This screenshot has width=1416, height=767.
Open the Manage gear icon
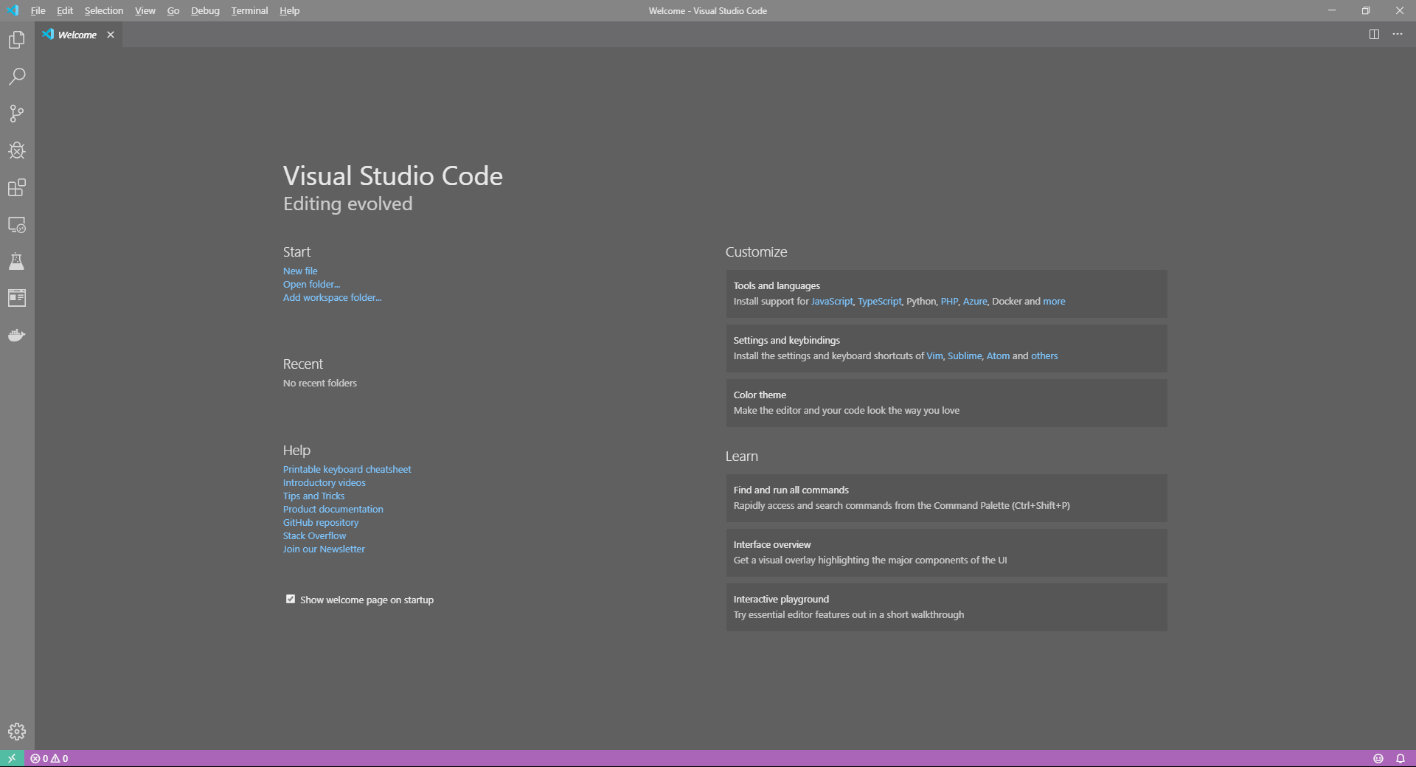tap(17, 732)
